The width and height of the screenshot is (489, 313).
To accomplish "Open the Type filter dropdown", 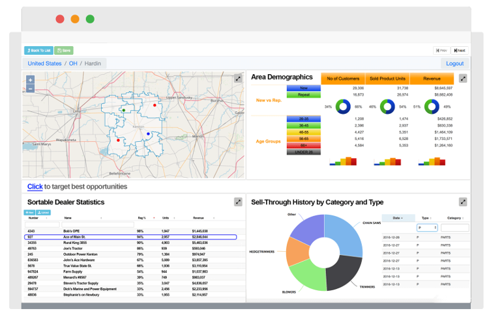I will tap(427, 228).
